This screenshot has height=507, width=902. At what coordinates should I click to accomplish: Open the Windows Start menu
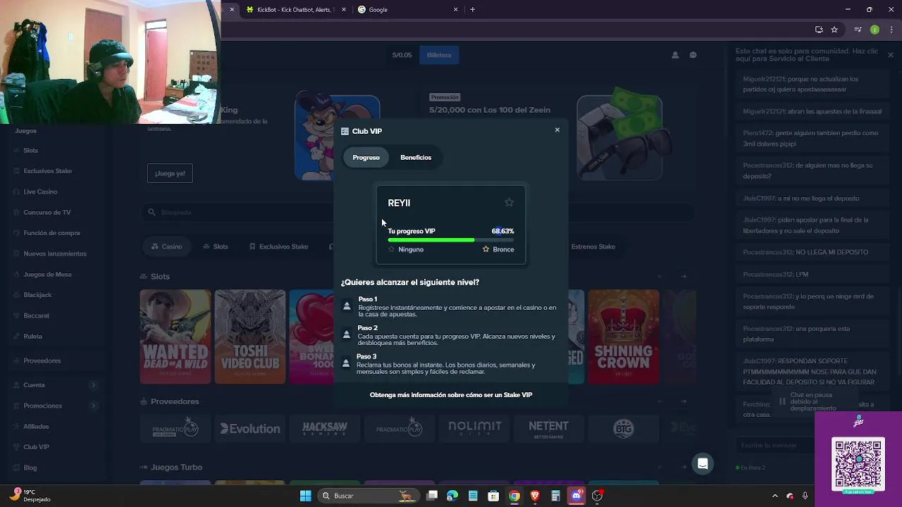(x=305, y=496)
